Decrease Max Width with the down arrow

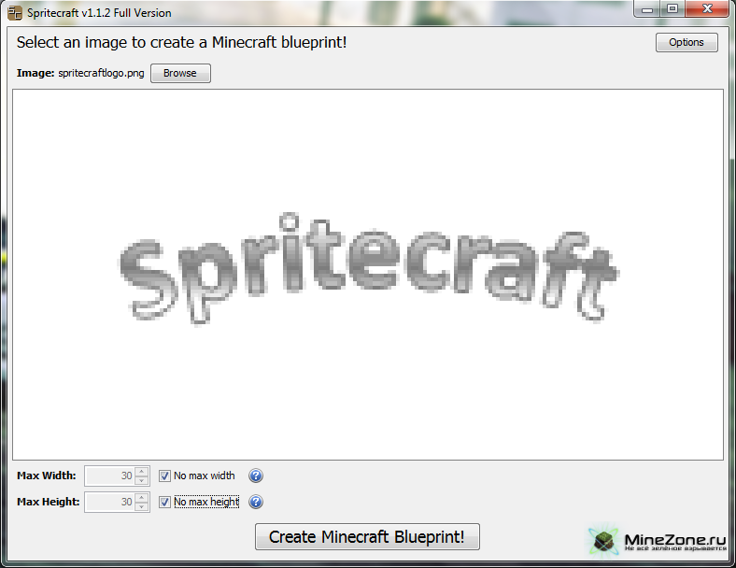pyautogui.click(x=142, y=481)
